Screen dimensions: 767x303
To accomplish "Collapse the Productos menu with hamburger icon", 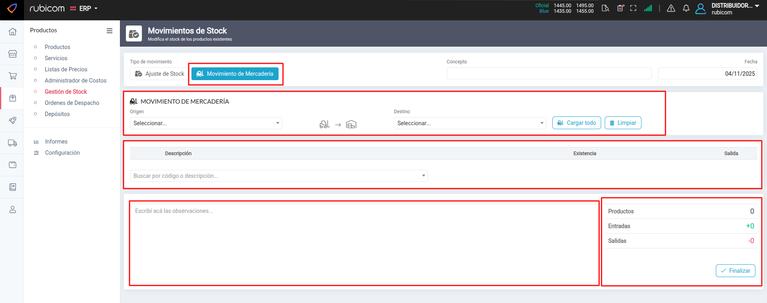I will click(x=109, y=31).
